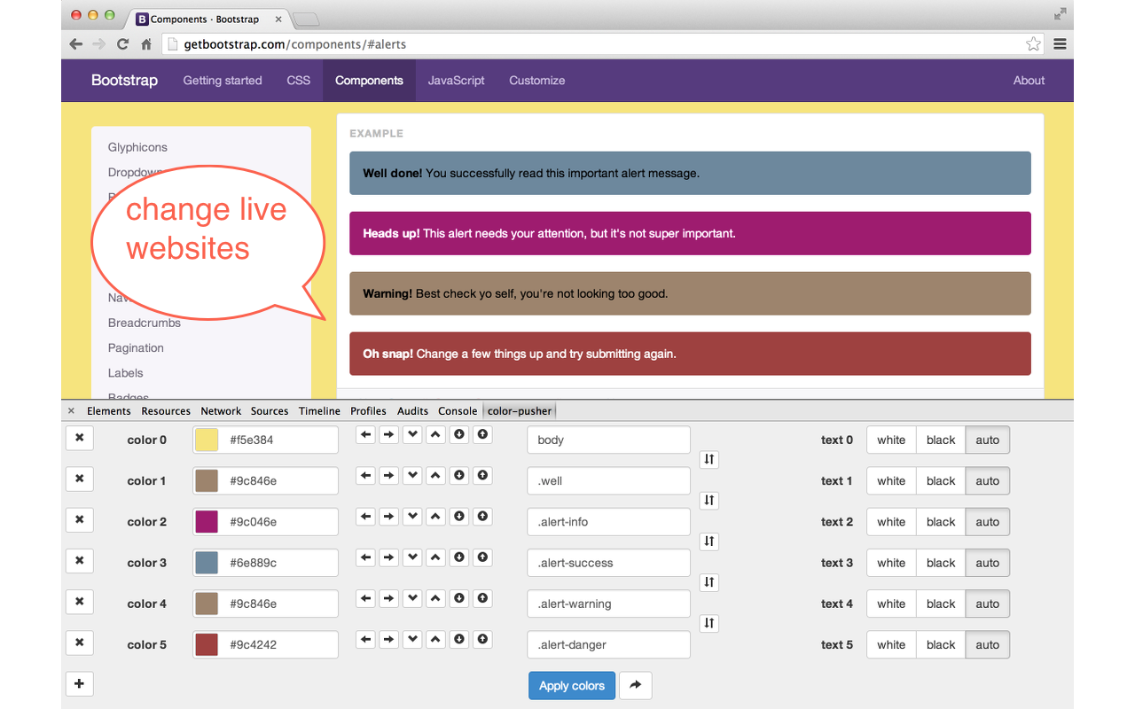Click the .alert-danger selector field

[x=608, y=644]
